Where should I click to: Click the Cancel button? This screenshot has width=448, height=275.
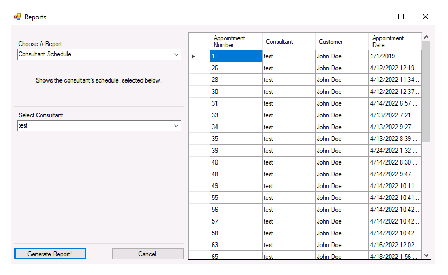pyautogui.click(x=147, y=254)
